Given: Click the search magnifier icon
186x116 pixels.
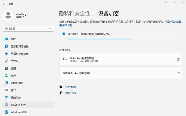Looking at the screenshot, I should (x=50, y=29).
